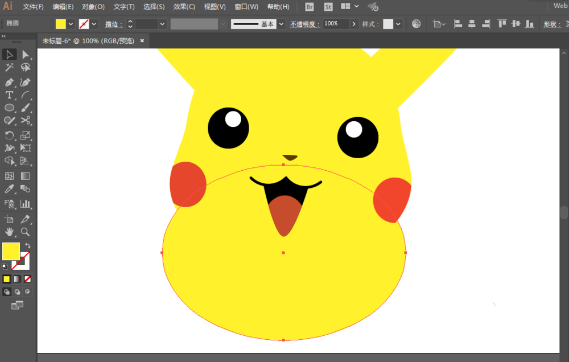Click the large yellow fill swatch in toolbox

tap(11, 251)
